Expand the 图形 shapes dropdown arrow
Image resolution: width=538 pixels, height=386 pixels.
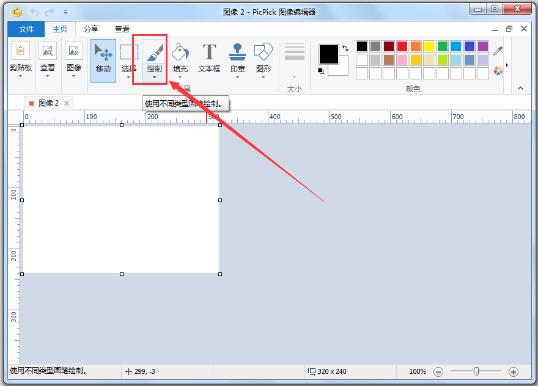(263, 77)
